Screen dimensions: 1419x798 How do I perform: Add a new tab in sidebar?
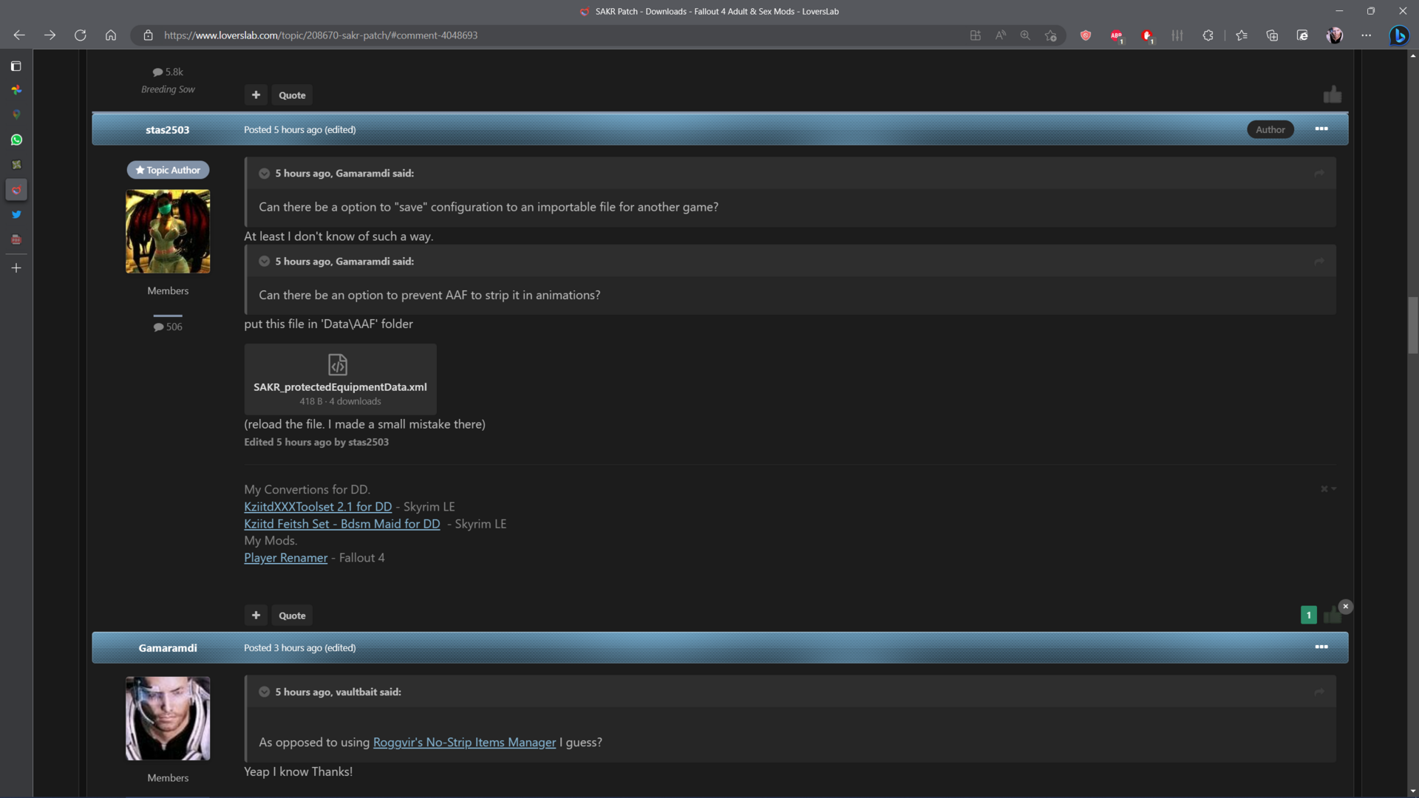(16, 267)
